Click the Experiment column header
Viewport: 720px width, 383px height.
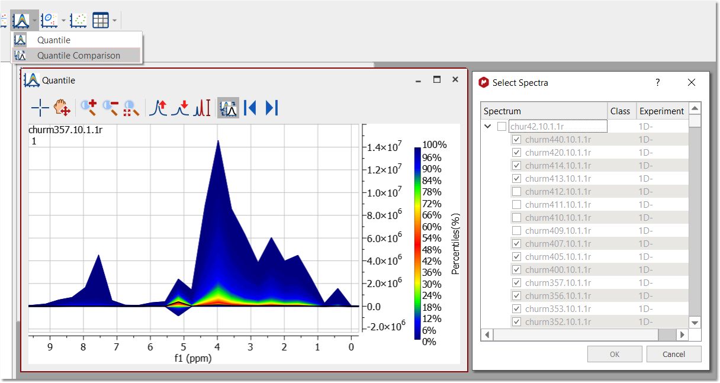662,111
